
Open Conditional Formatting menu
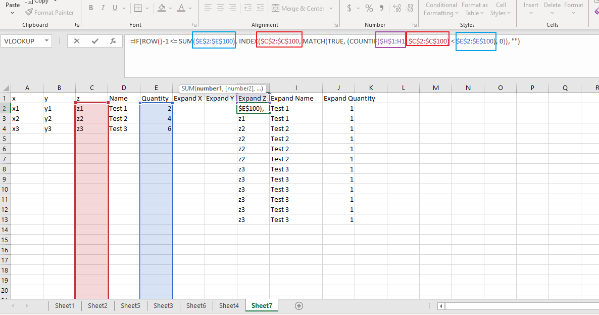coord(441,9)
